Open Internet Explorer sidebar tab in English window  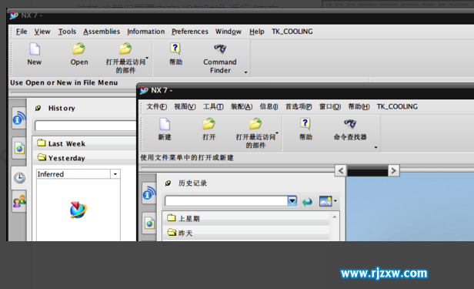20,148
